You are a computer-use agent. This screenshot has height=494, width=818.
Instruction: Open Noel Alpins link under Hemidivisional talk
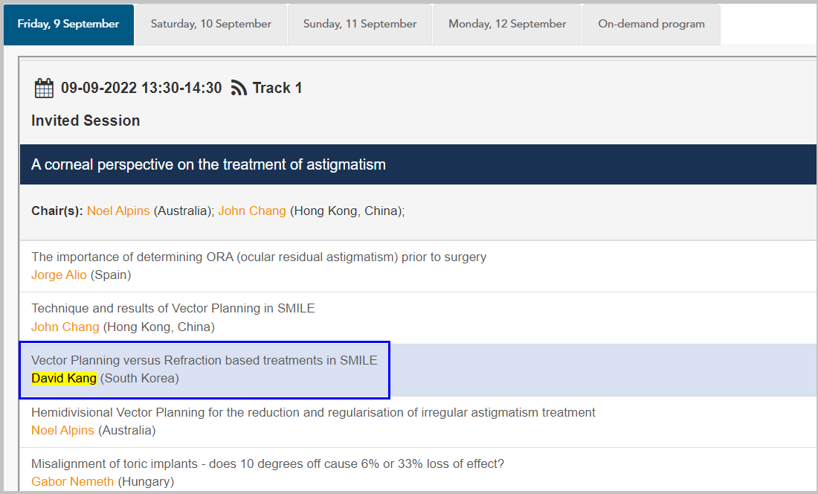62,431
